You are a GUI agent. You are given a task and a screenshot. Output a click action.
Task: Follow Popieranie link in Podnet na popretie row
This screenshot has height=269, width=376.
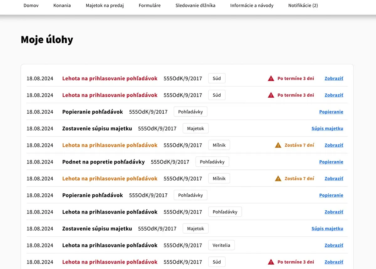point(331,162)
